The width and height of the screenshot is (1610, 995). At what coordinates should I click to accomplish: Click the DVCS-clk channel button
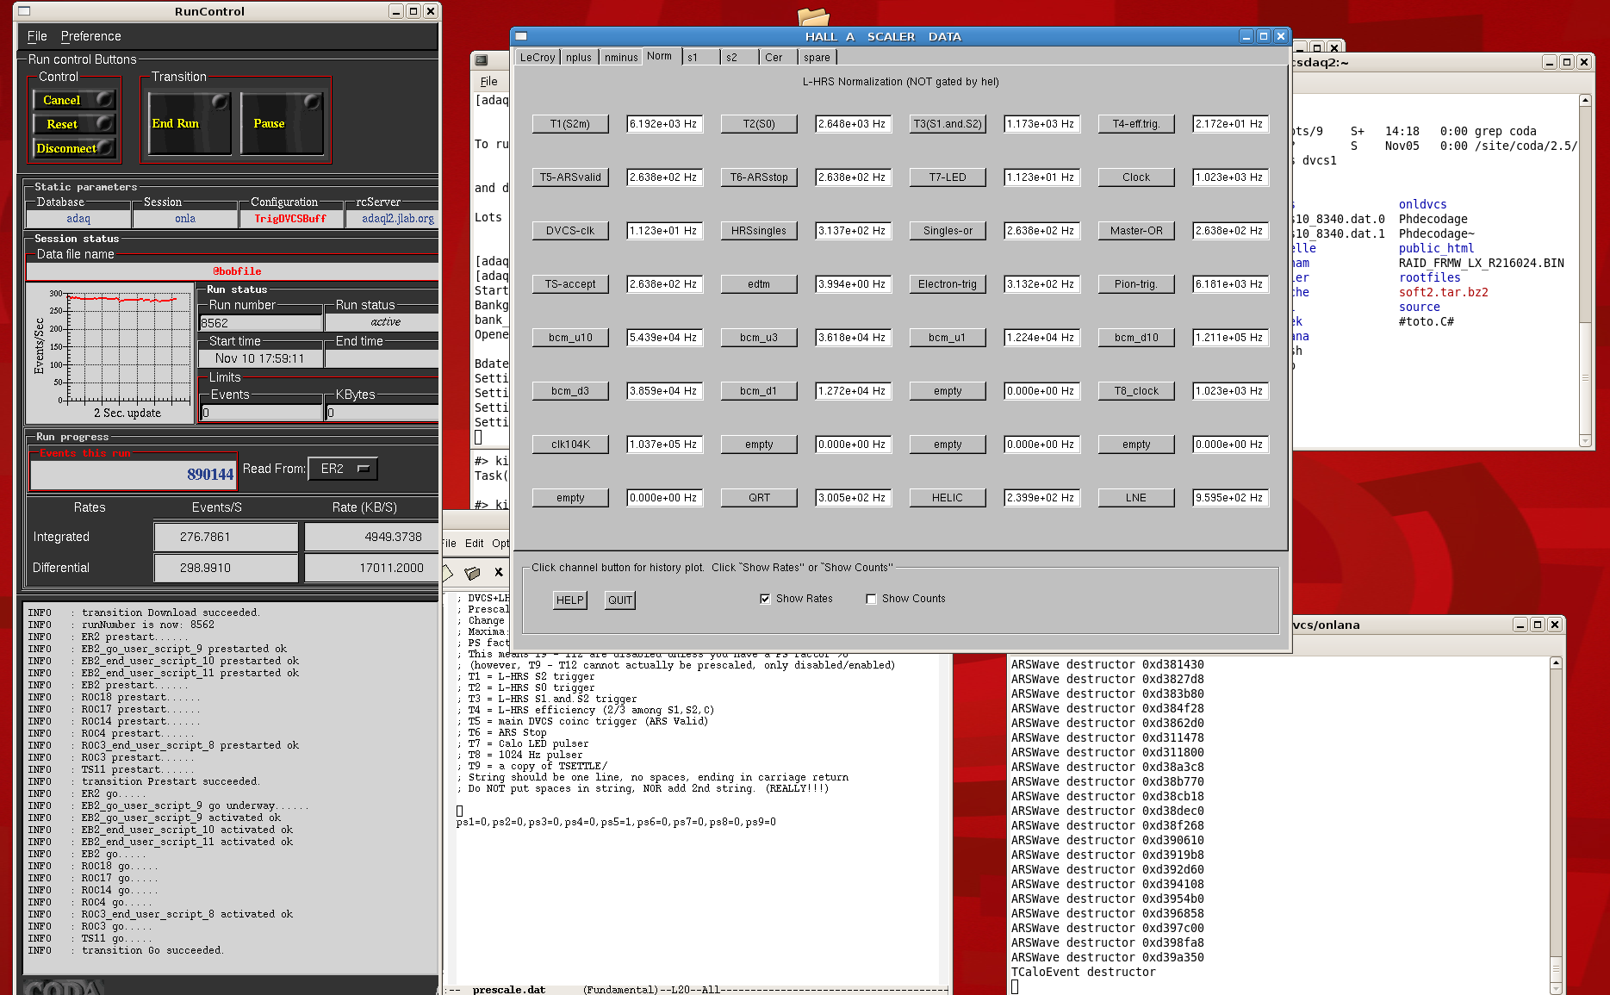(x=570, y=231)
